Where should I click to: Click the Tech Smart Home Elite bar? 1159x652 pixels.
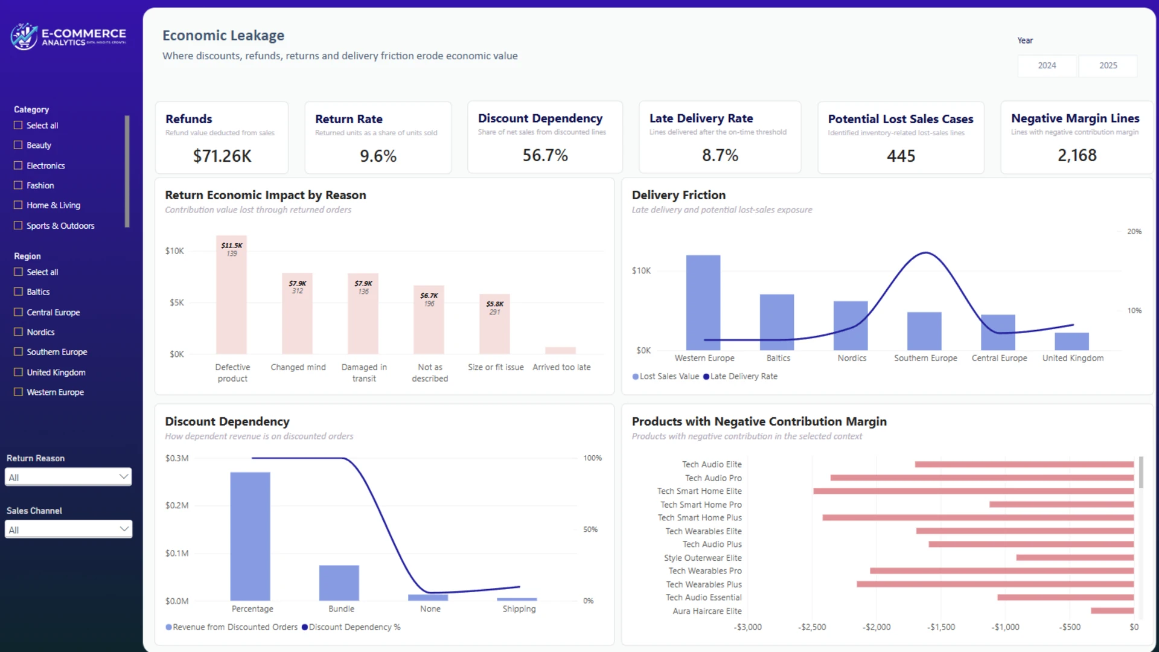pos(973,491)
